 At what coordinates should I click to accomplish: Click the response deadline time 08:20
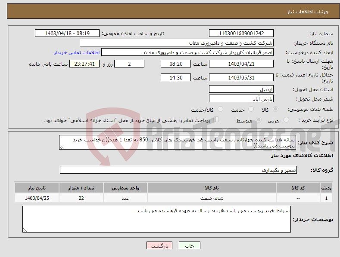click(x=176, y=64)
